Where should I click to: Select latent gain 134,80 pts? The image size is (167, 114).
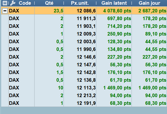tap(119, 49)
